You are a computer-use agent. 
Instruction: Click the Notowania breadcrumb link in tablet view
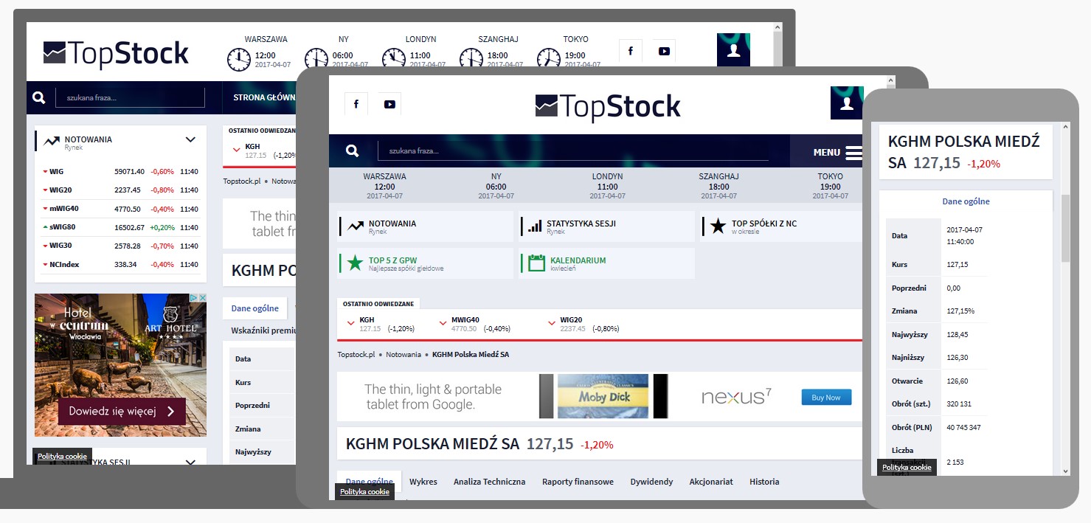403,355
